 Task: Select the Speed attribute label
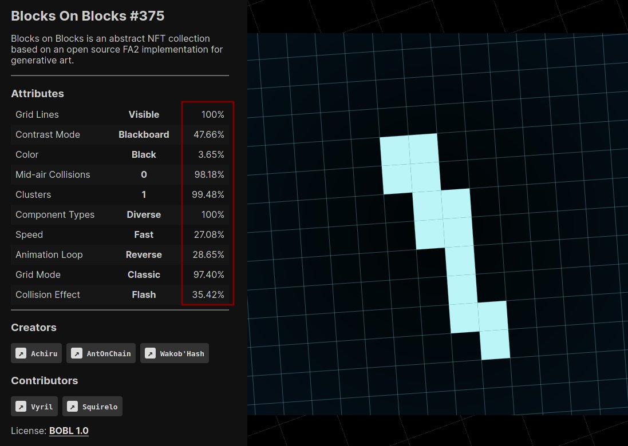point(29,234)
